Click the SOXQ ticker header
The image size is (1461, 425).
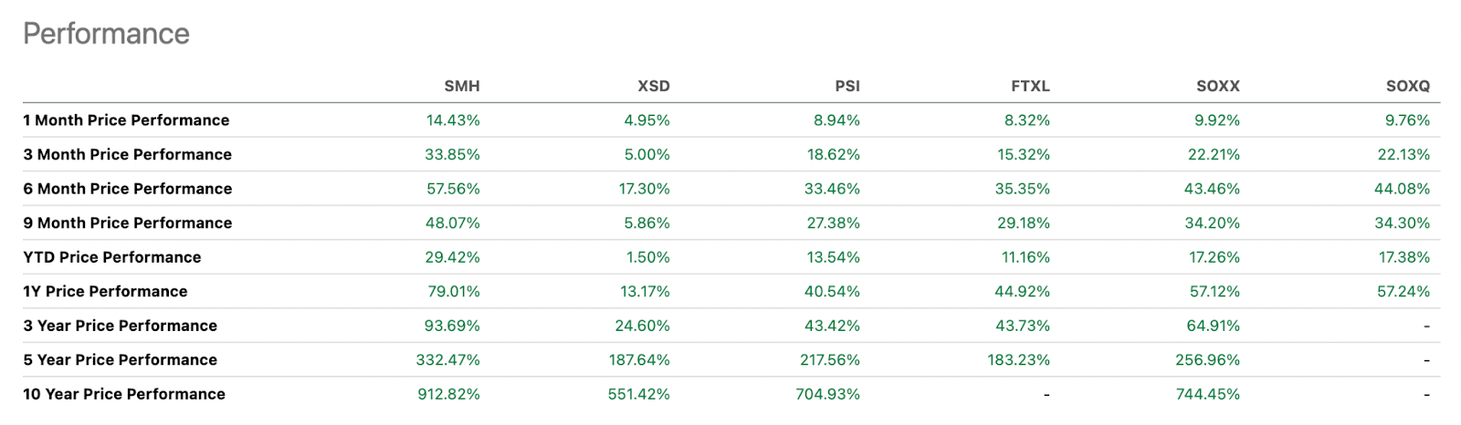click(x=1407, y=86)
